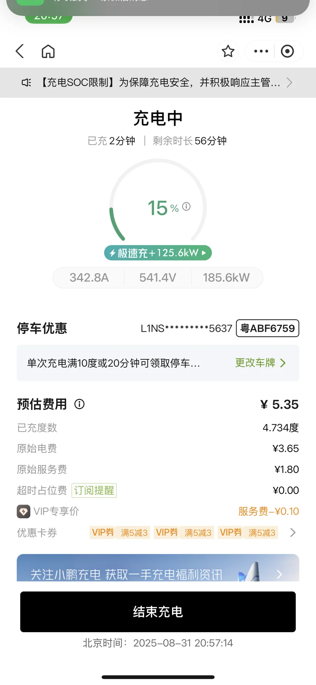Screen dimensions: 316x685
Task: Tap the 订阅提醒 tag
Action: point(94,490)
